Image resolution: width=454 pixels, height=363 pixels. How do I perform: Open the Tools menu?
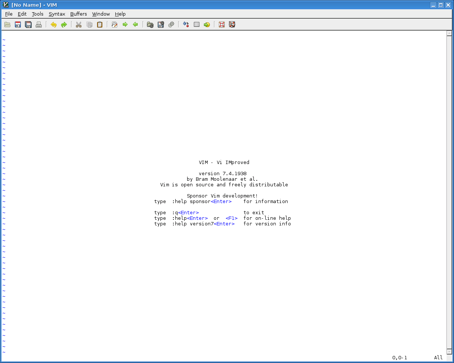(38, 14)
